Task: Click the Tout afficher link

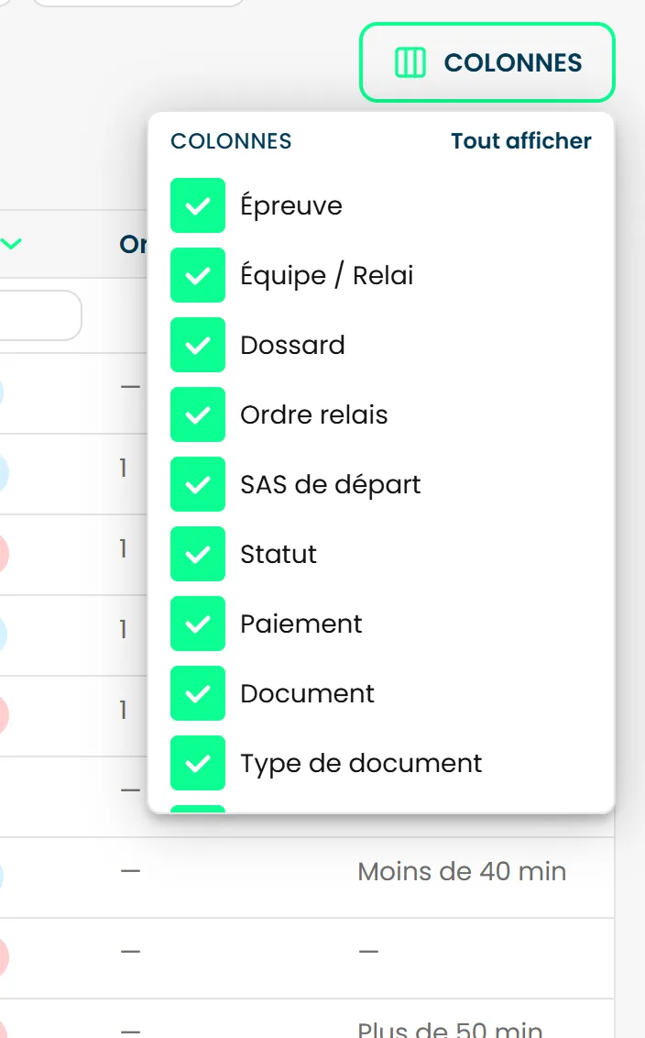Action: 520,141
